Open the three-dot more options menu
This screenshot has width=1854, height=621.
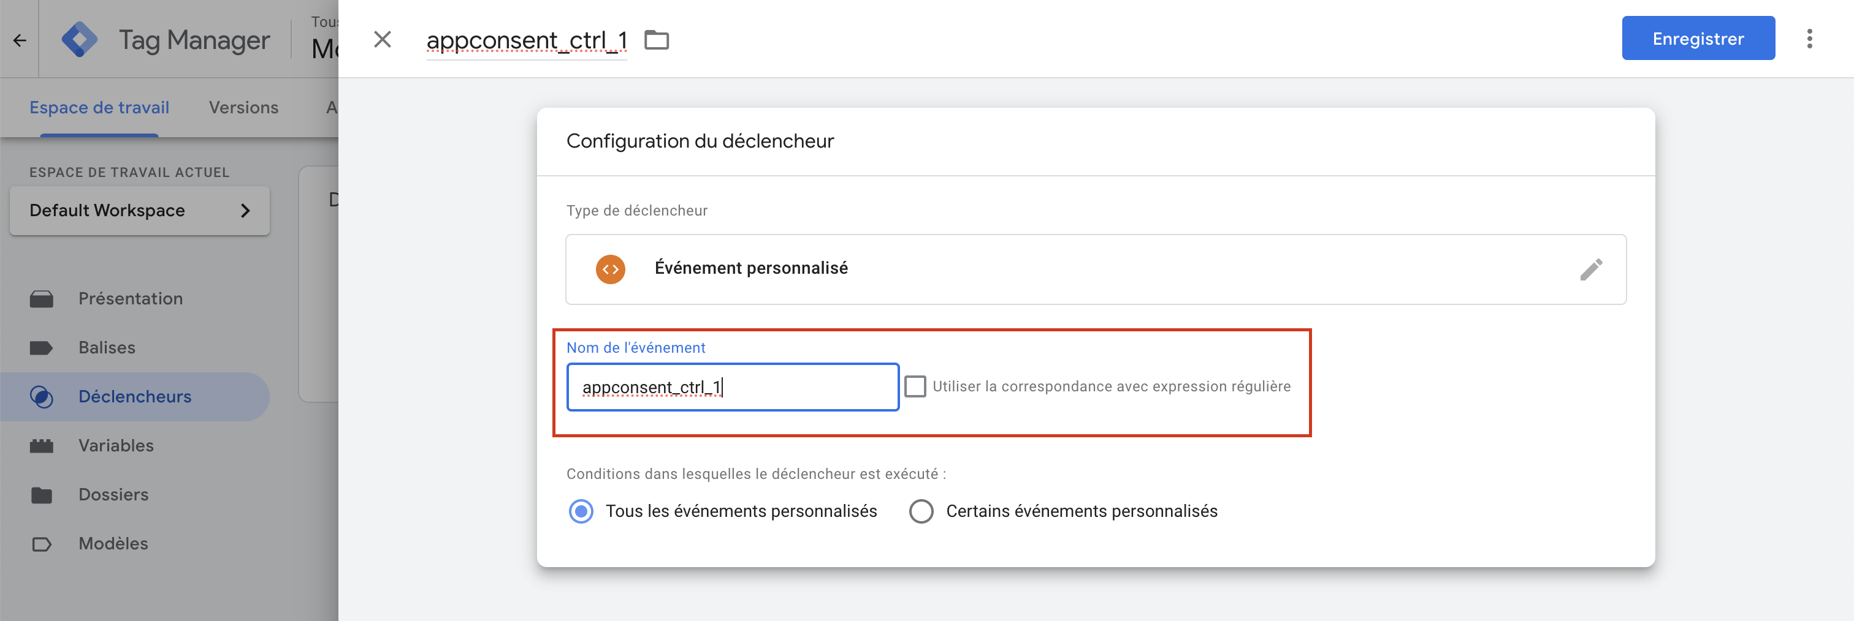(1809, 39)
